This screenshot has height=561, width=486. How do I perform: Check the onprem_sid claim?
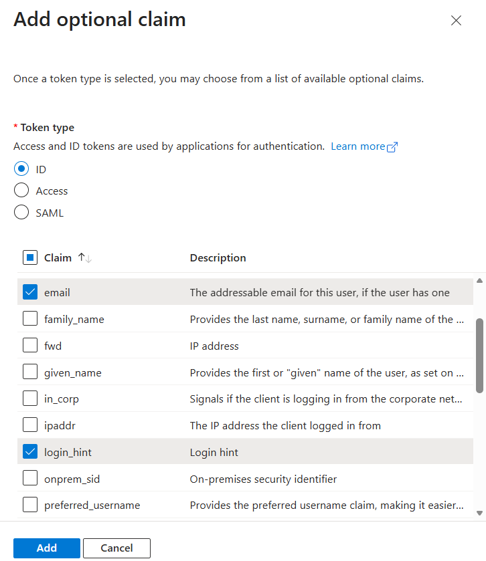[30, 479]
